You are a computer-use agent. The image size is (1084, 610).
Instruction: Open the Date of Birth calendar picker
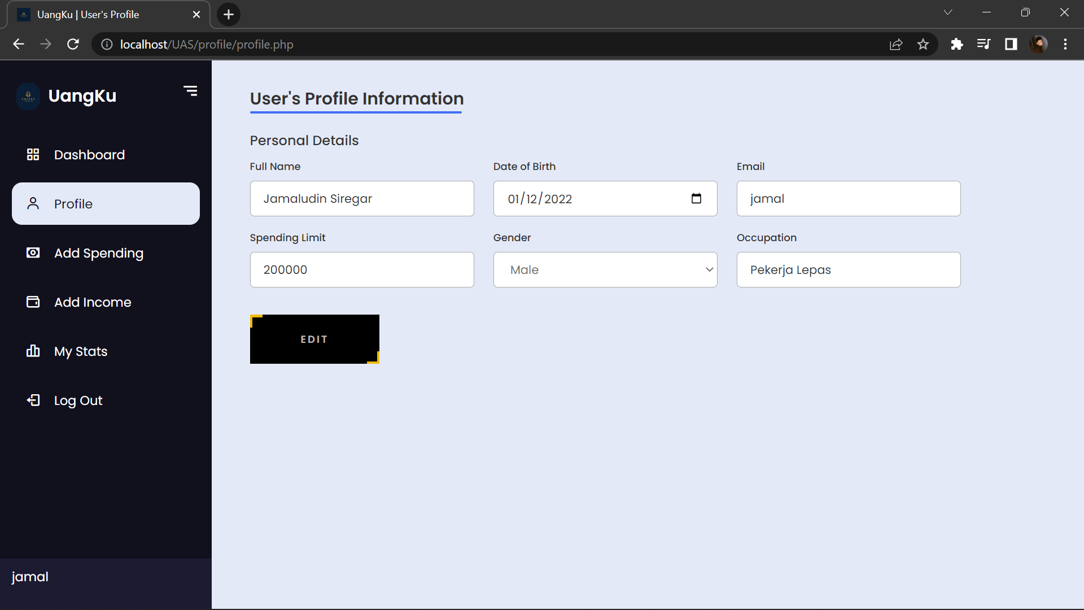coord(697,198)
